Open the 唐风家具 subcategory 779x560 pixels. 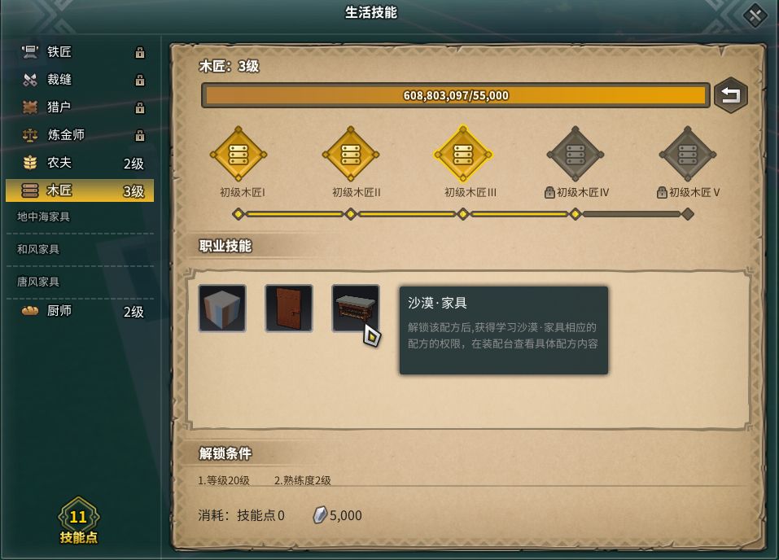click(x=80, y=282)
